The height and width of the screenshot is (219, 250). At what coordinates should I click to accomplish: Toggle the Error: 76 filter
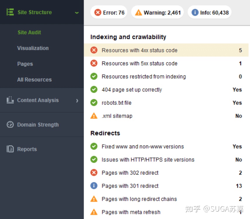[109, 13]
